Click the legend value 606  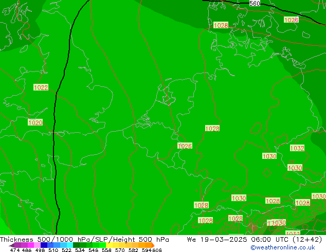coord(156,250)
